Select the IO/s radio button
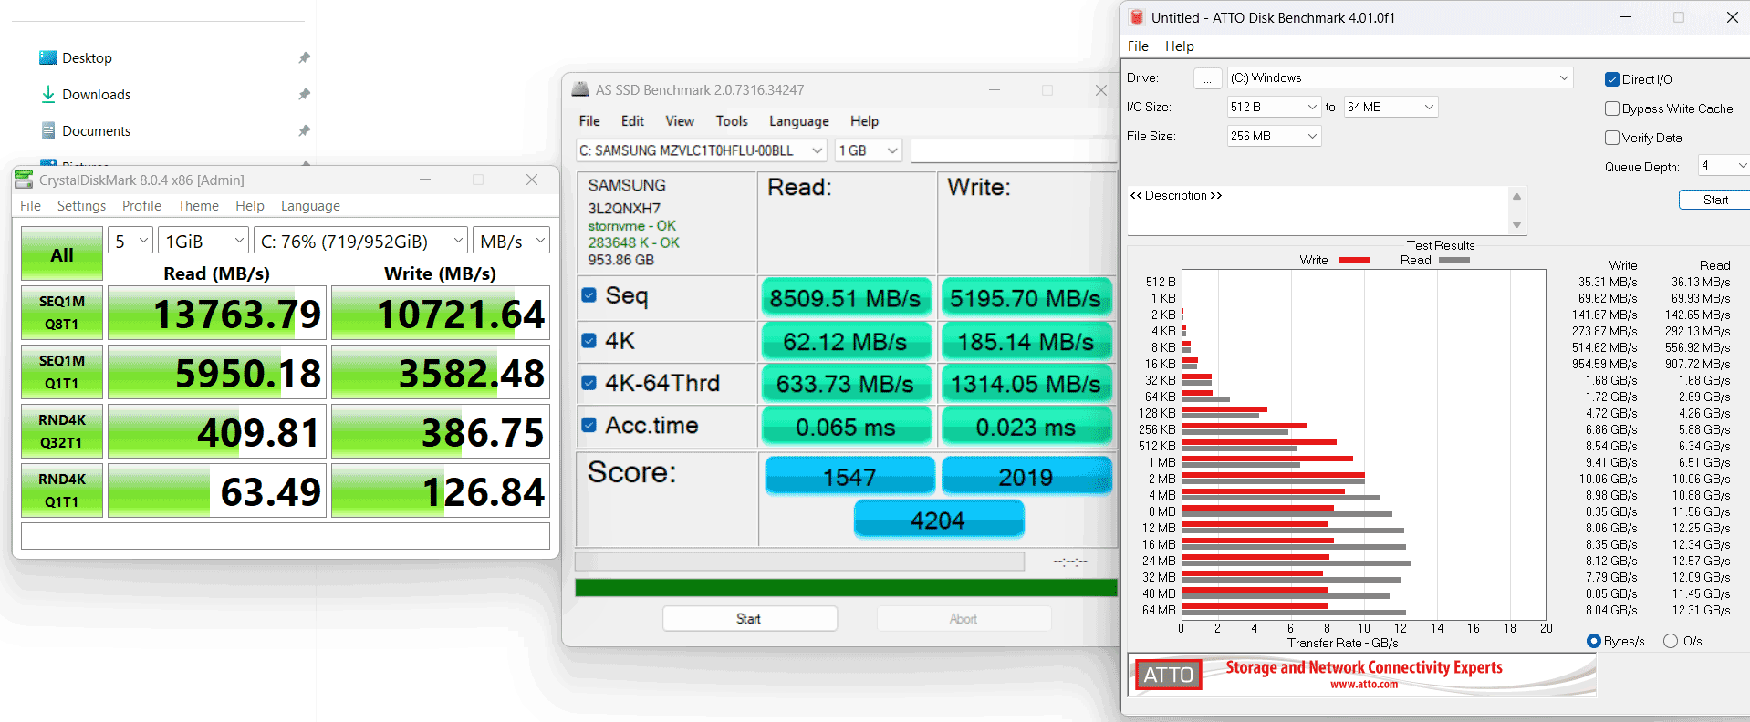This screenshot has width=1750, height=722. [1671, 641]
